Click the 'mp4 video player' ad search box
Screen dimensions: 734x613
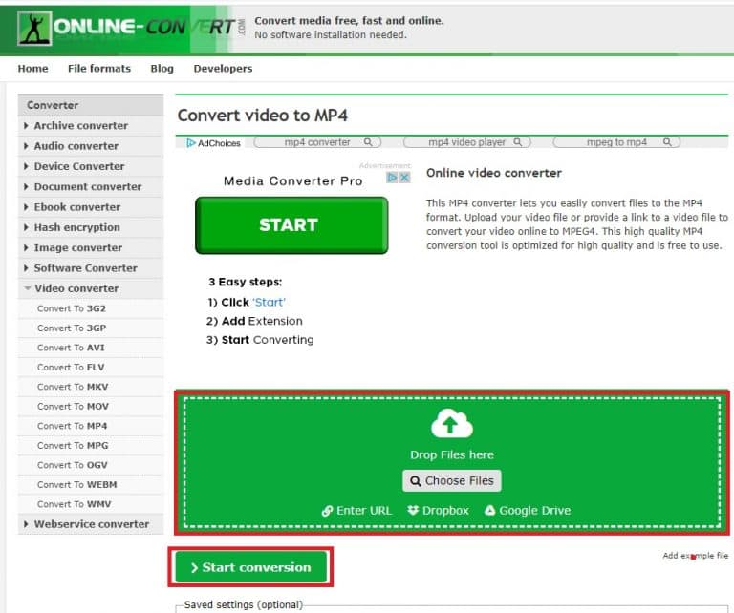(467, 142)
